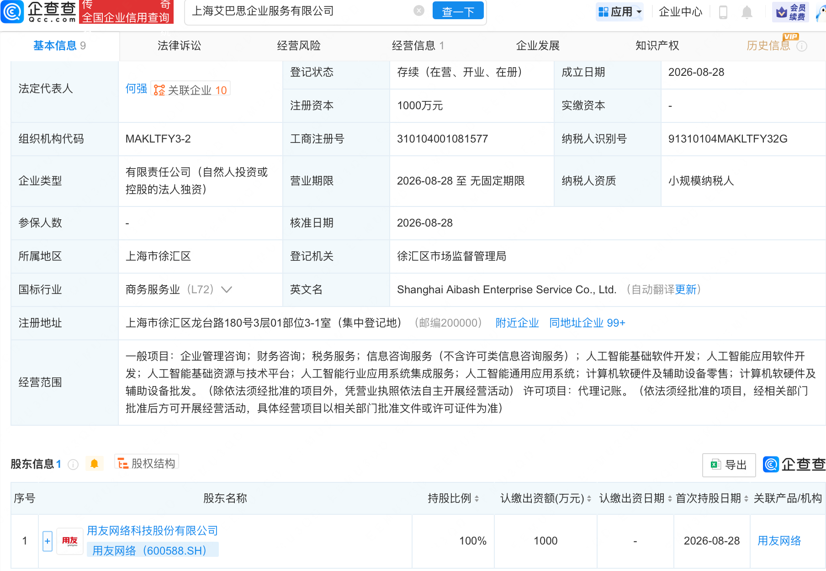Open 用友网络科技股份有限公司 shareholder link
Viewport: 826px width, 571px height.
click(153, 531)
